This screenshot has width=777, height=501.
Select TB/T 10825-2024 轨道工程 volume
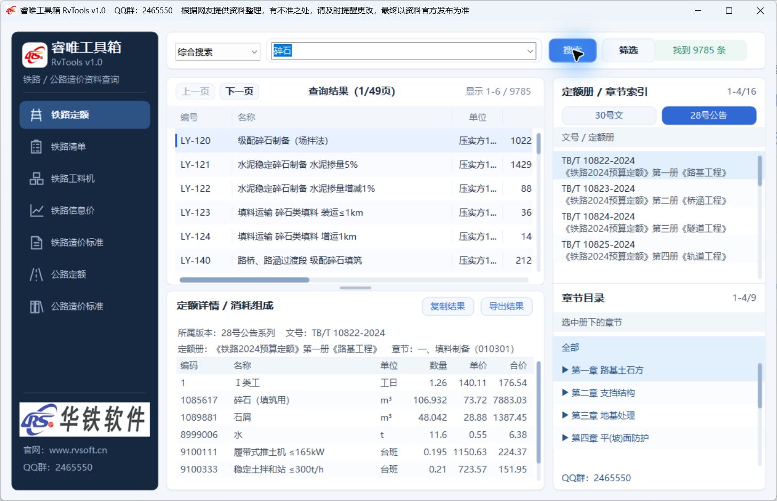point(655,250)
